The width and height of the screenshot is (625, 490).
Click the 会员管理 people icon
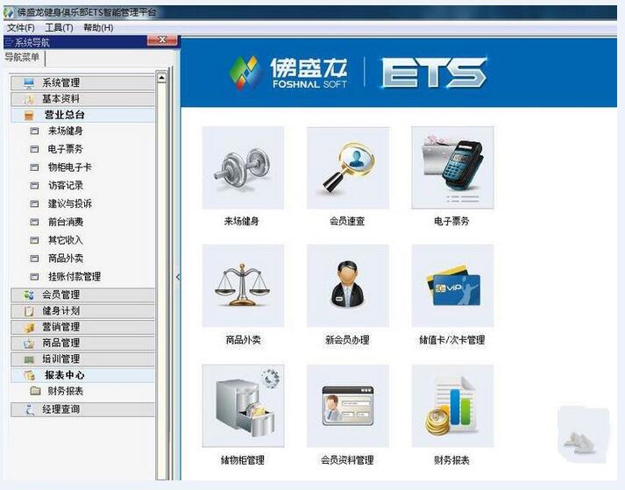click(29, 295)
